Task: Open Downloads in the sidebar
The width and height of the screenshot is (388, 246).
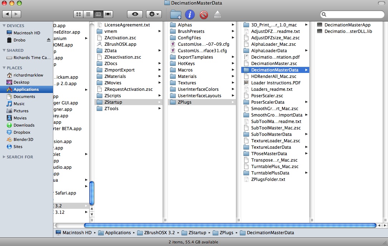Action: click(26, 126)
